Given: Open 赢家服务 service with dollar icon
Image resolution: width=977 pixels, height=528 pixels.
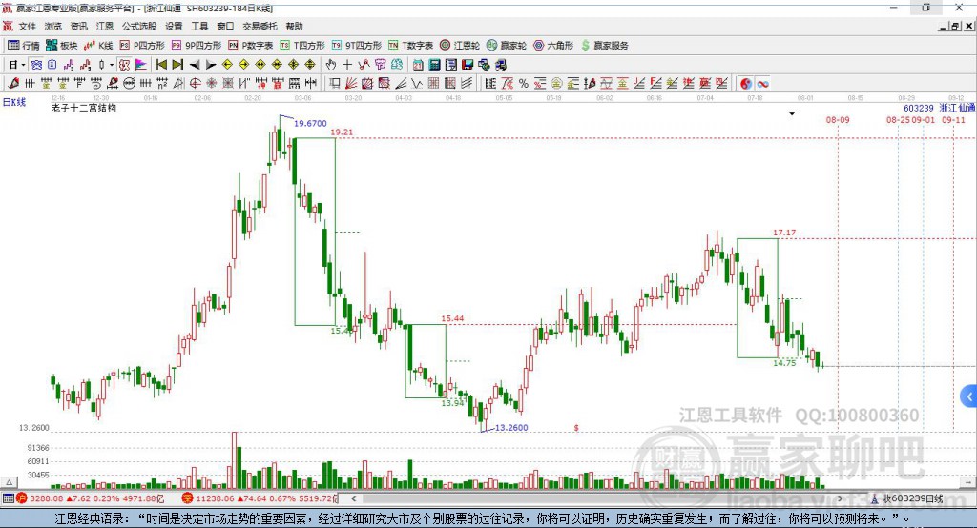Looking at the screenshot, I should coord(605,46).
